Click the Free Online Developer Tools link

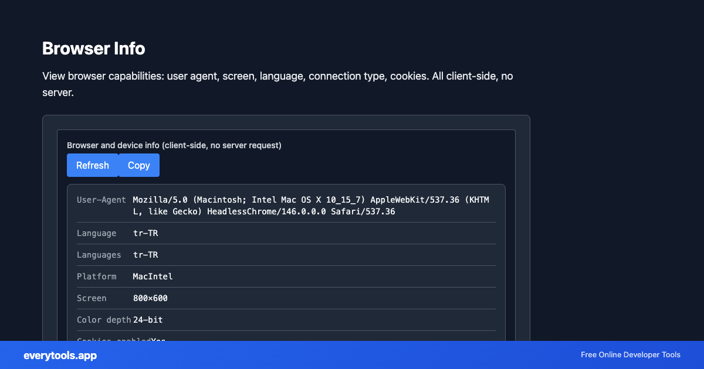click(x=630, y=355)
